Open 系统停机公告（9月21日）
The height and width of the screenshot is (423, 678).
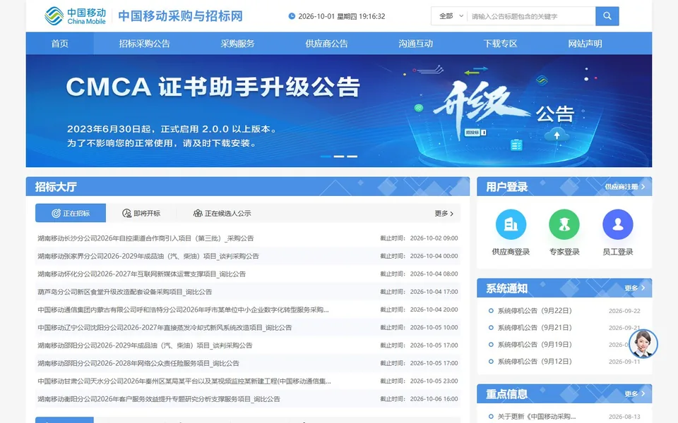535,328
